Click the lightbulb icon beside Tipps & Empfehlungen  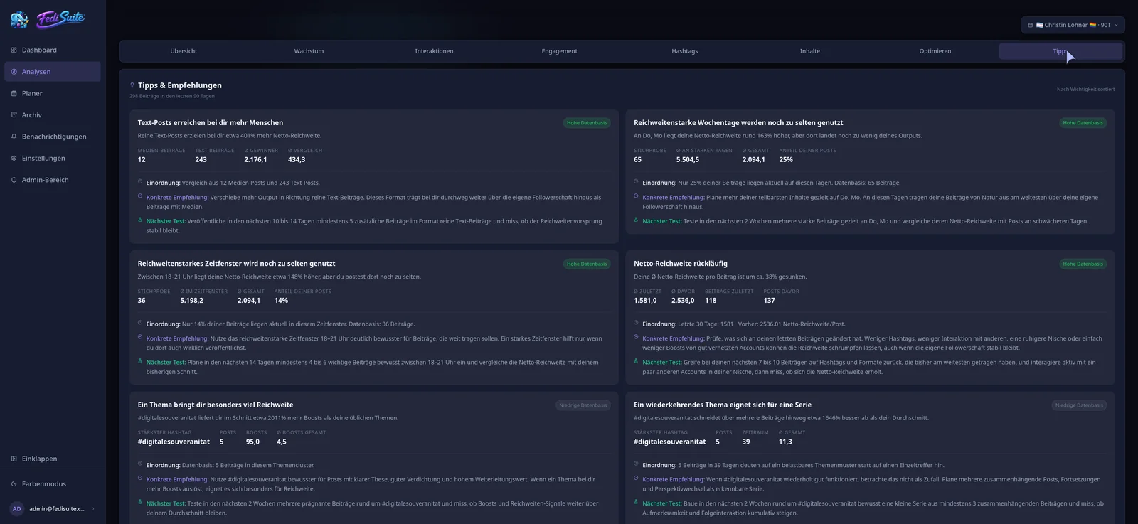point(132,85)
